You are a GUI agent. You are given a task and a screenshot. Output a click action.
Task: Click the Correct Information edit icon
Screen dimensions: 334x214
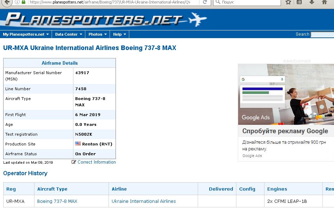(x=74, y=162)
